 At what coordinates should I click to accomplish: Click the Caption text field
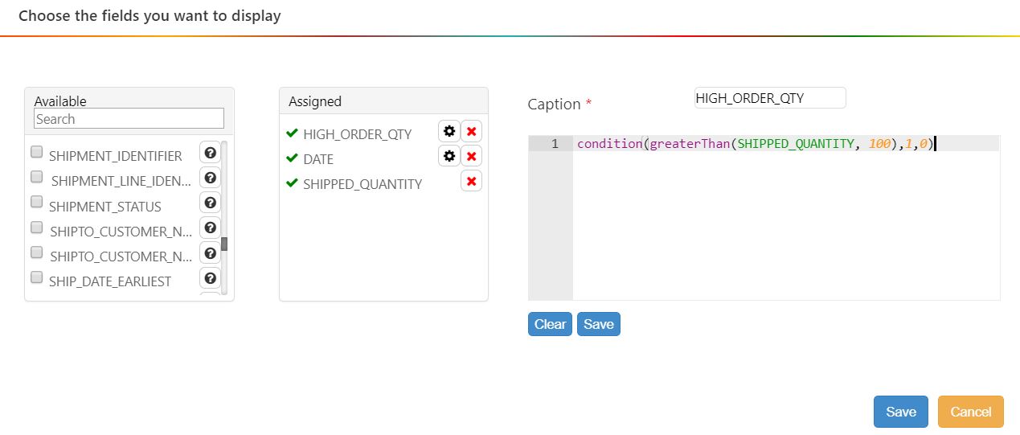769,98
